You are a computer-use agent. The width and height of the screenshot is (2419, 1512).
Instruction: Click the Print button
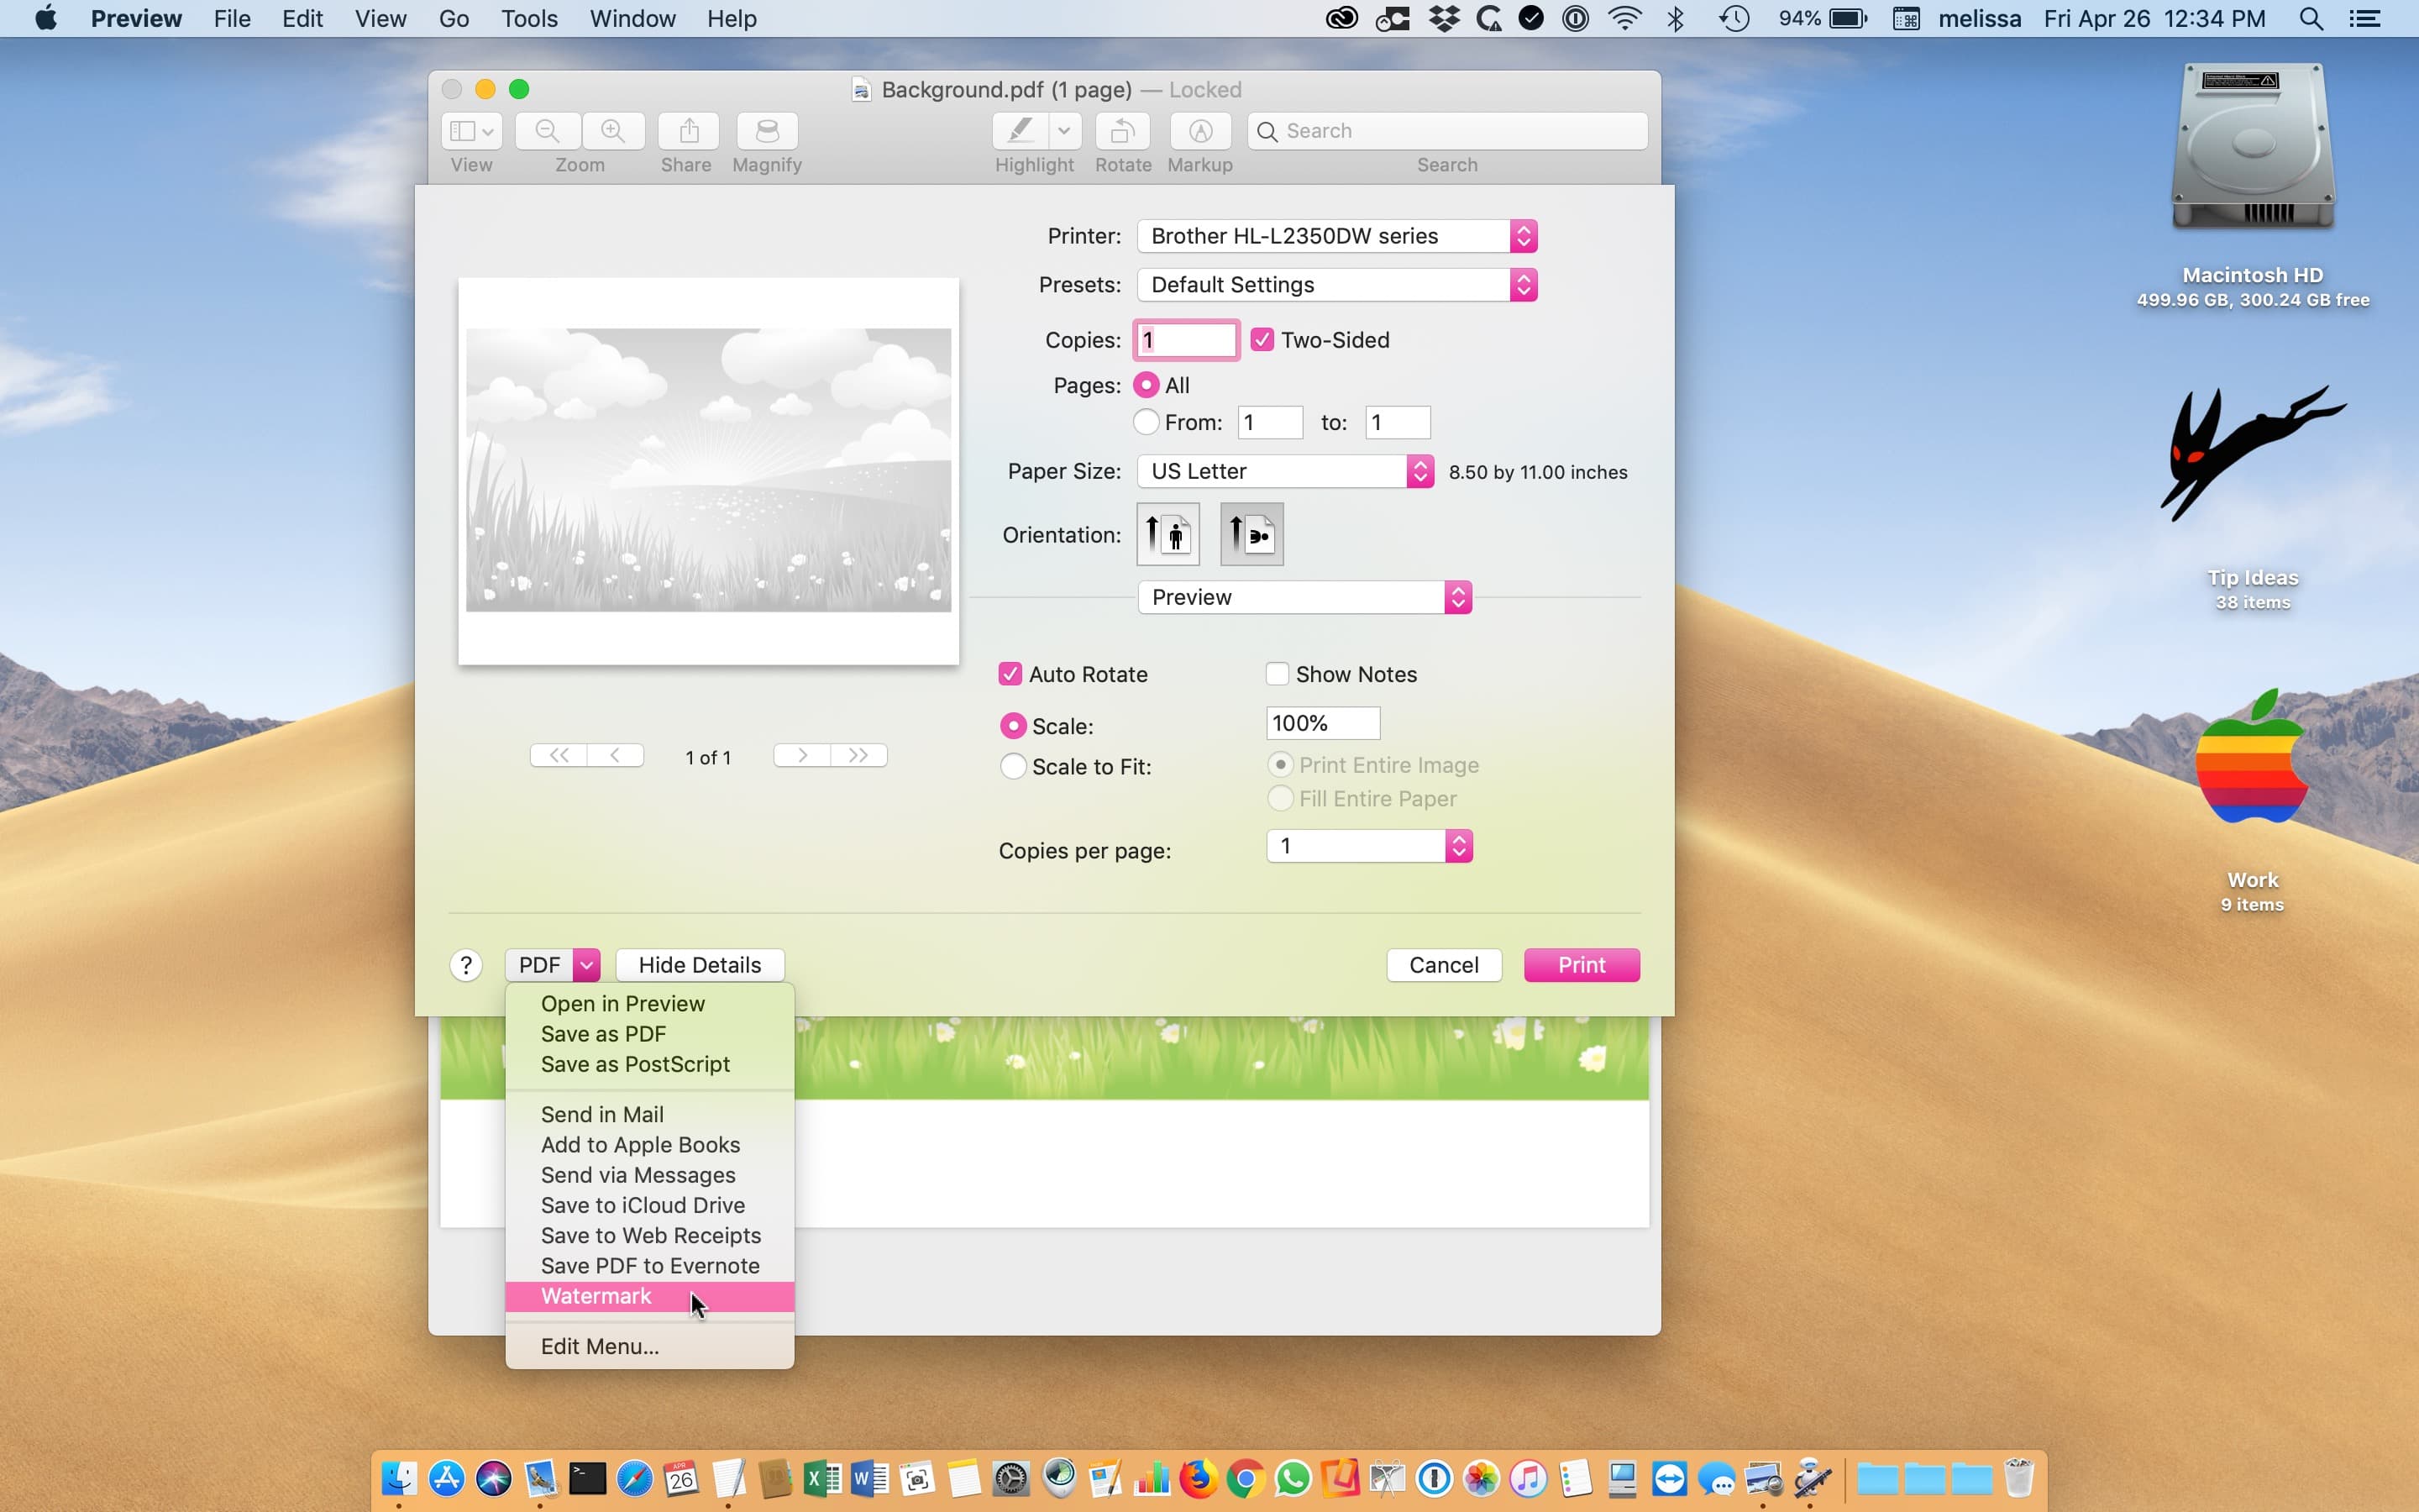(1582, 965)
